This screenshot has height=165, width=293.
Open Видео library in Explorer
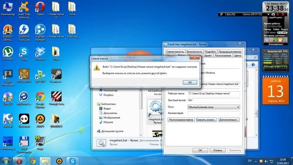(x=105, y=109)
